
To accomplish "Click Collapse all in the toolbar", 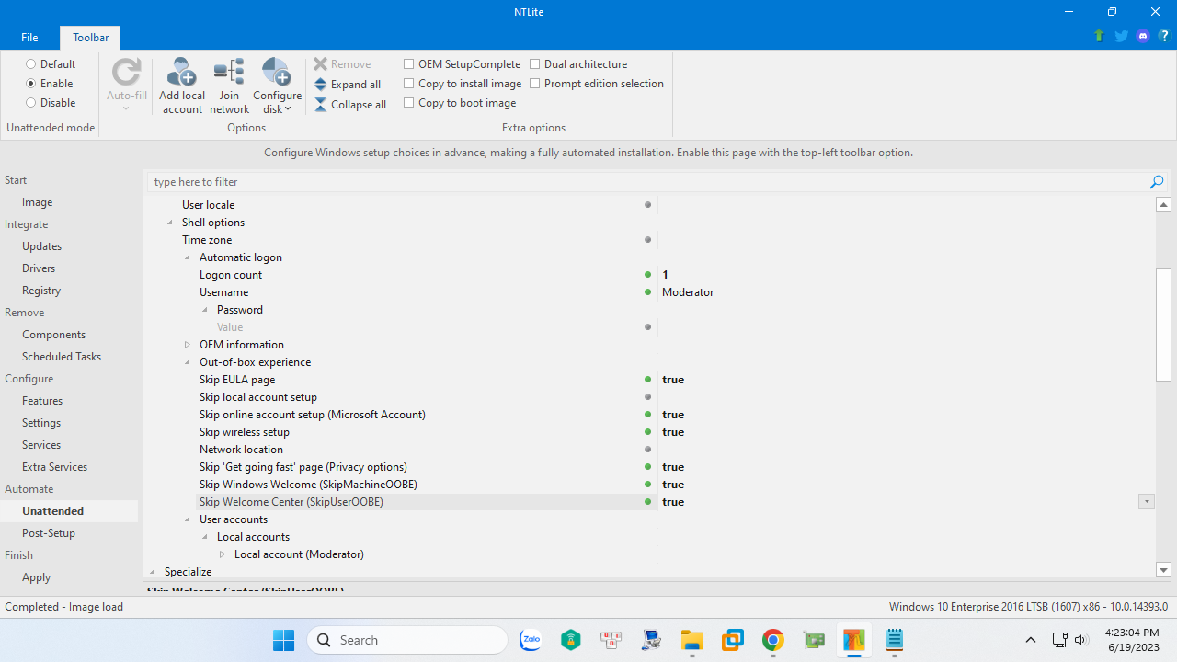I will coord(350,105).
